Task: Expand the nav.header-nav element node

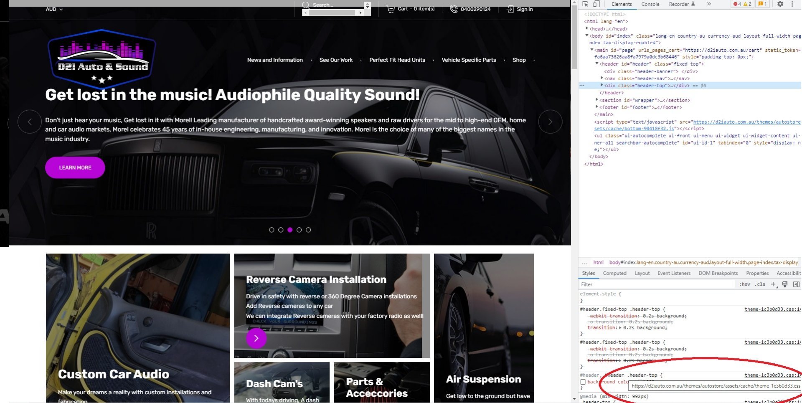Action: pyautogui.click(x=602, y=78)
